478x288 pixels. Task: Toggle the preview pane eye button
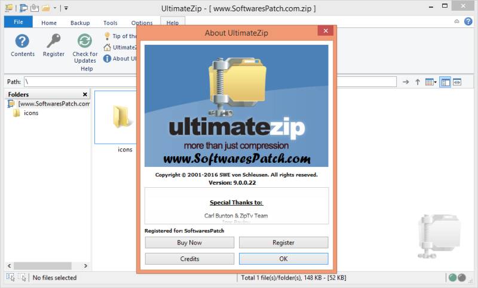(x=457, y=82)
